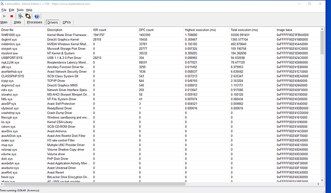This screenshot has width=331, height=193.
Task: Sort by Total execution (ms) column
Action: click(x=252, y=30)
